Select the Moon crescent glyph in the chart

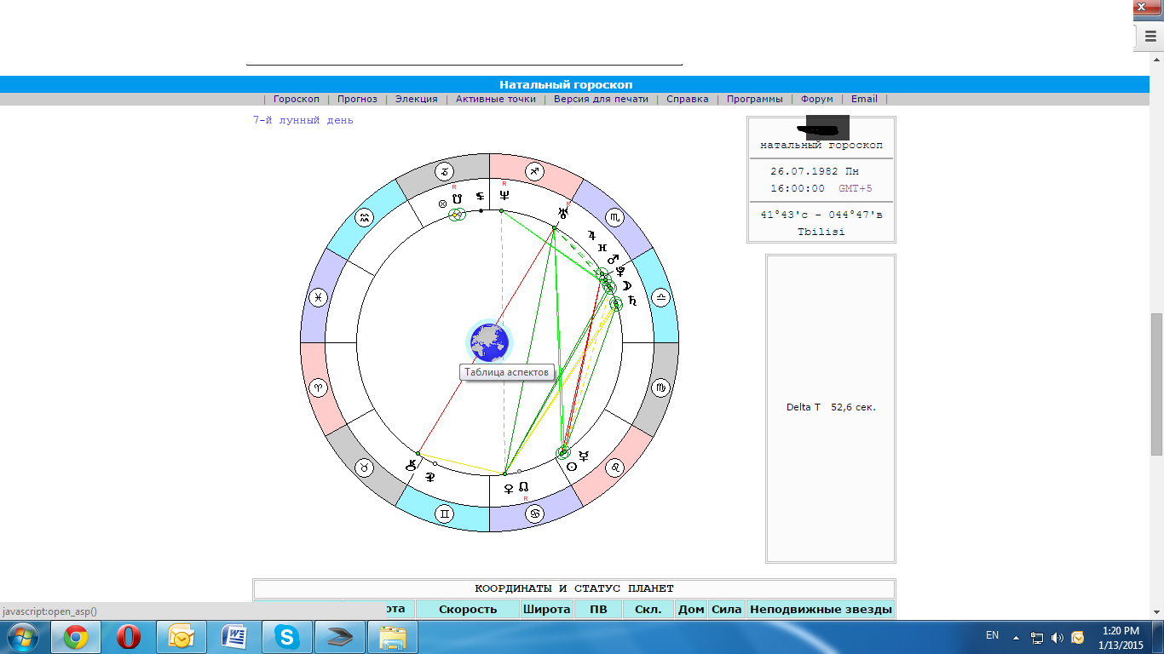tap(625, 285)
